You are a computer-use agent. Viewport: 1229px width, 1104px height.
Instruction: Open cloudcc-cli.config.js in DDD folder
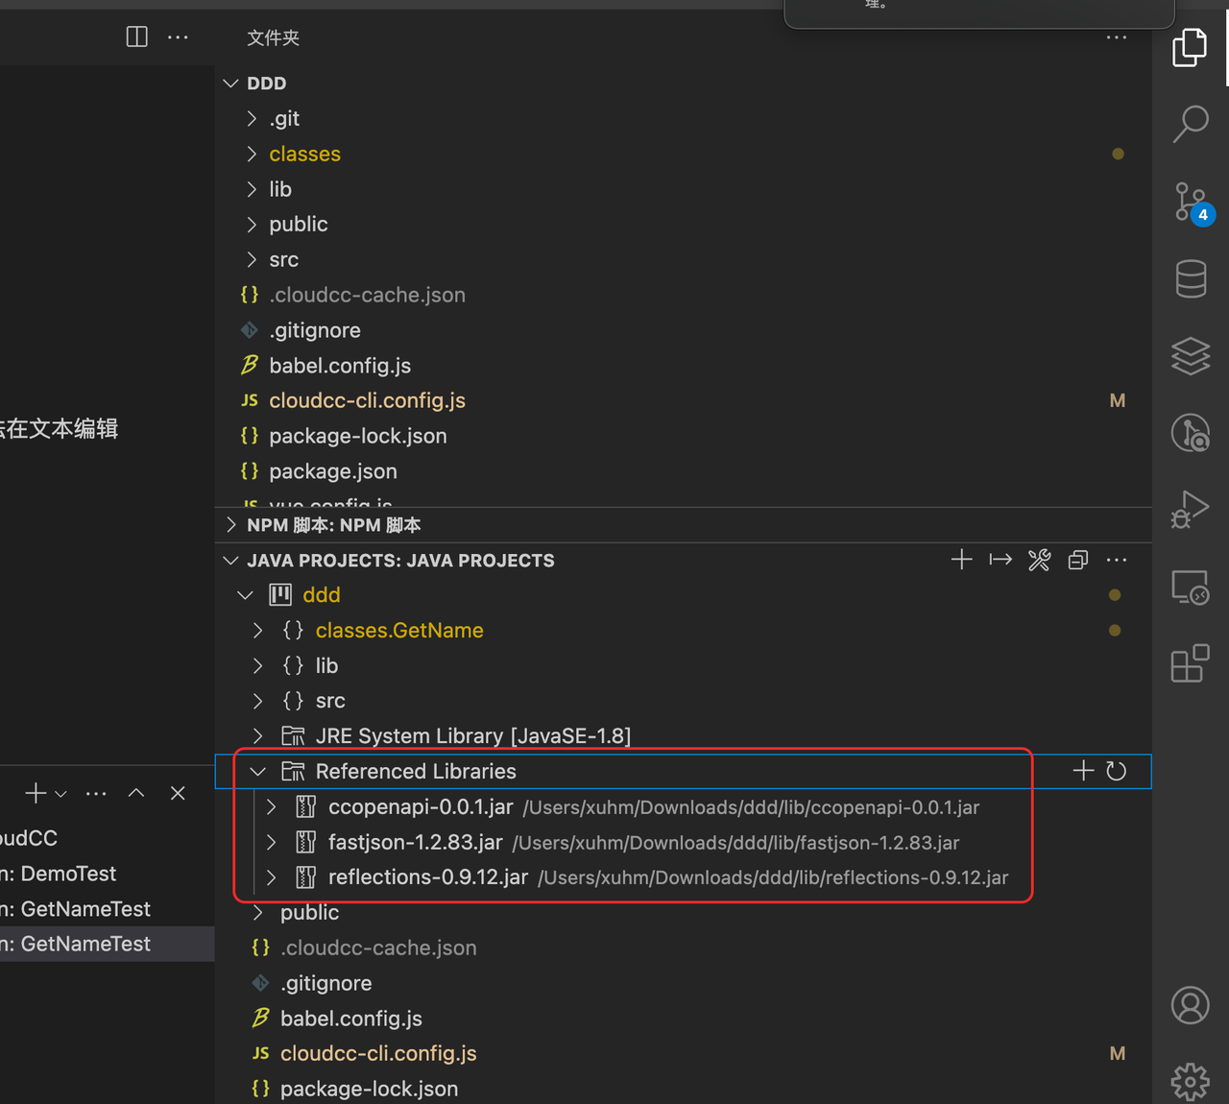(367, 401)
